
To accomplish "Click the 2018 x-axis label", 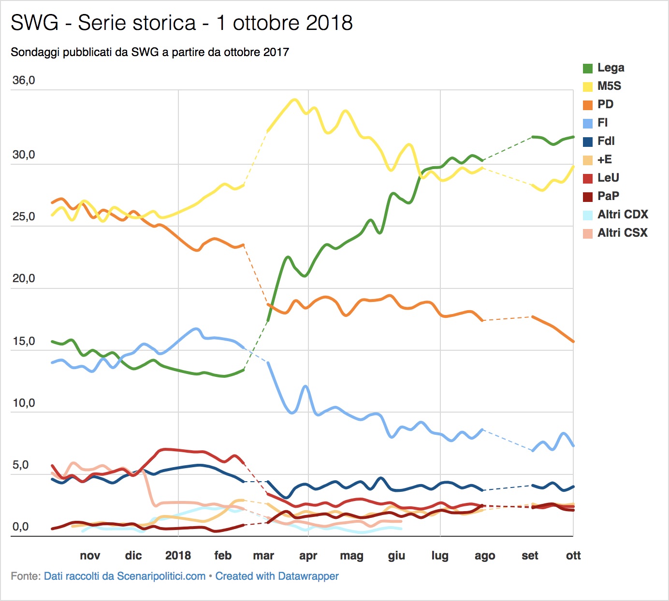I will (x=178, y=556).
